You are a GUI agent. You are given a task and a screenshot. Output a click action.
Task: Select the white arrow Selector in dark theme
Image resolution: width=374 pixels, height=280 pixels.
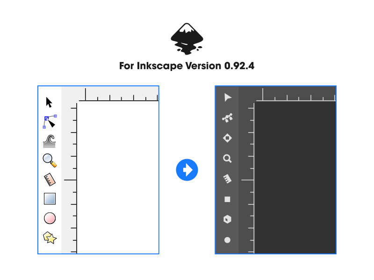[228, 98]
